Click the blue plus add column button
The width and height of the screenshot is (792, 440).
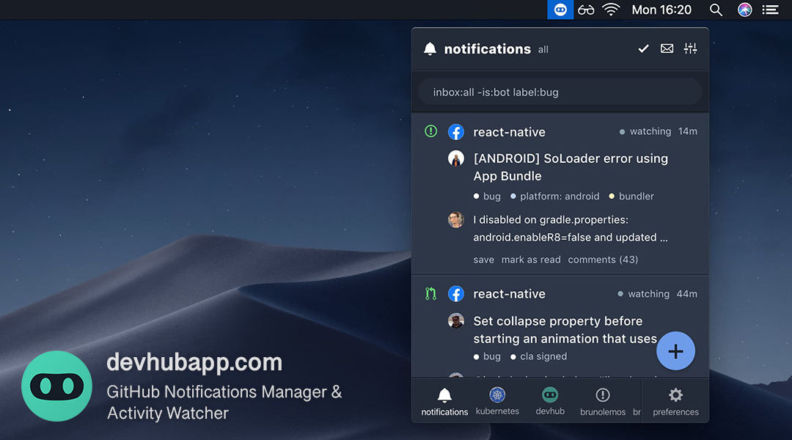[x=675, y=351]
